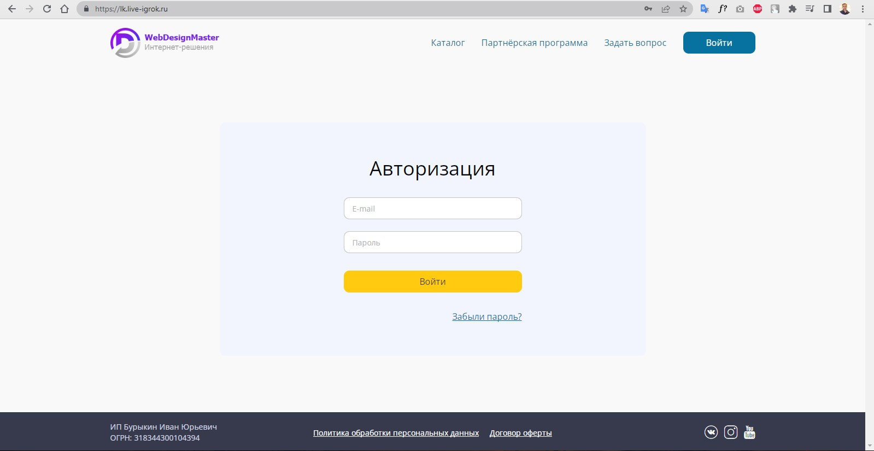Share this page from address bar

[x=666, y=9]
